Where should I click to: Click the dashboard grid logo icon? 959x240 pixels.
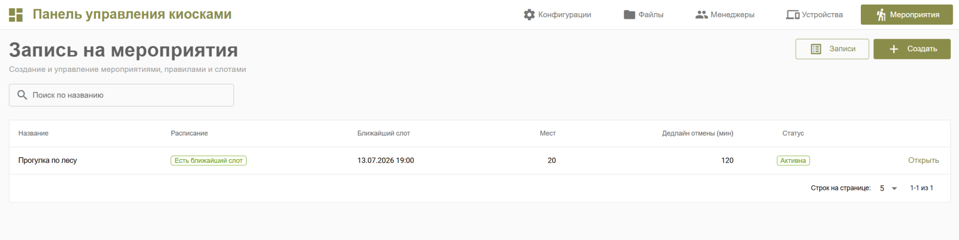pyautogui.click(x=16, y=15)
